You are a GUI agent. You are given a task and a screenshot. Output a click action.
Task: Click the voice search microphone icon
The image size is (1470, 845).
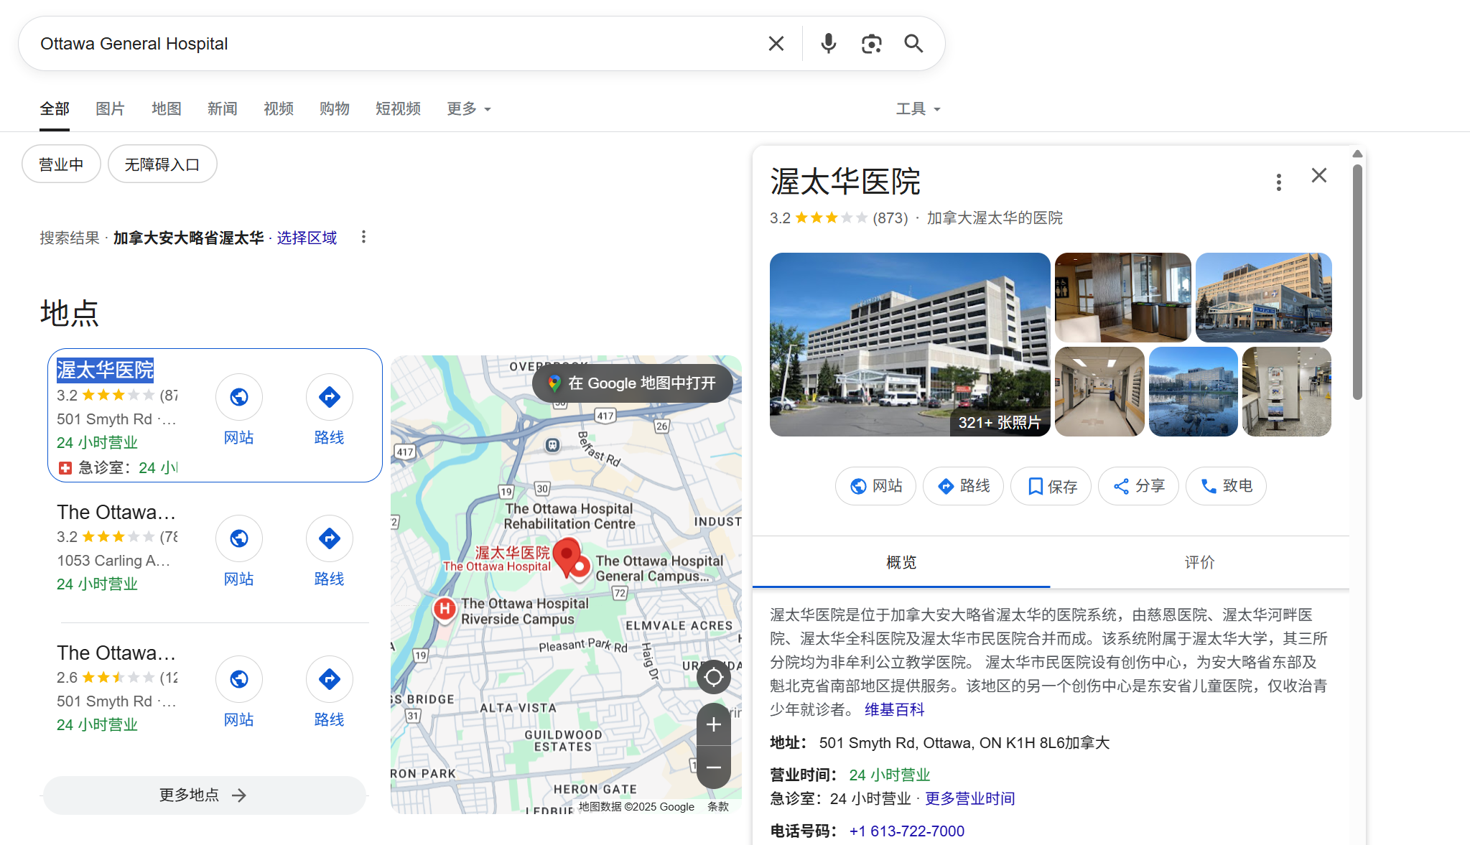[x=828, y=44]
